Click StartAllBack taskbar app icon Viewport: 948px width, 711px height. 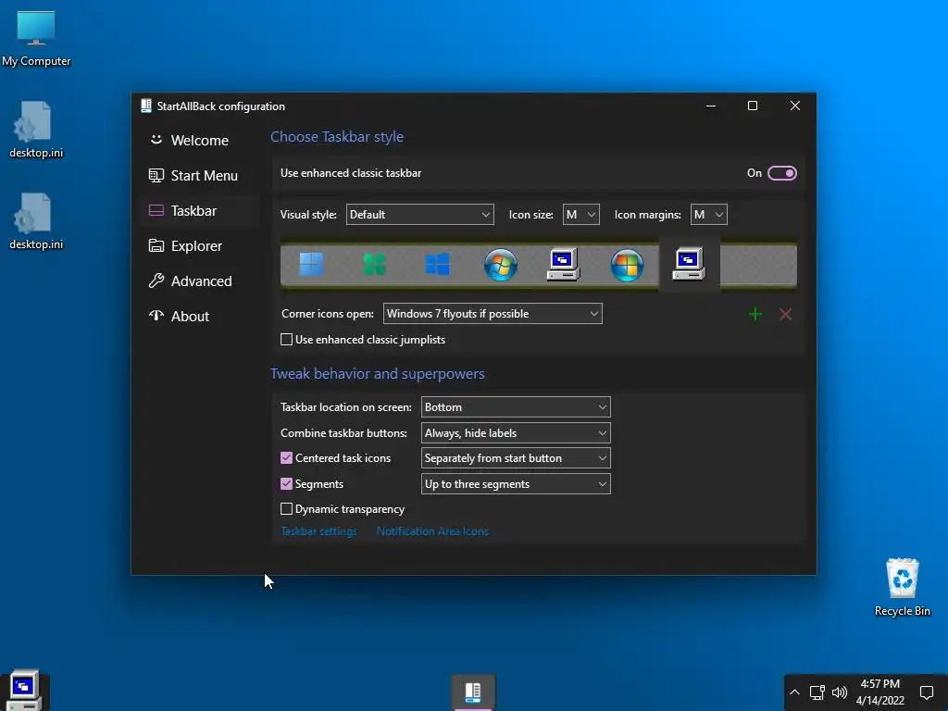[x=473, y=692]
